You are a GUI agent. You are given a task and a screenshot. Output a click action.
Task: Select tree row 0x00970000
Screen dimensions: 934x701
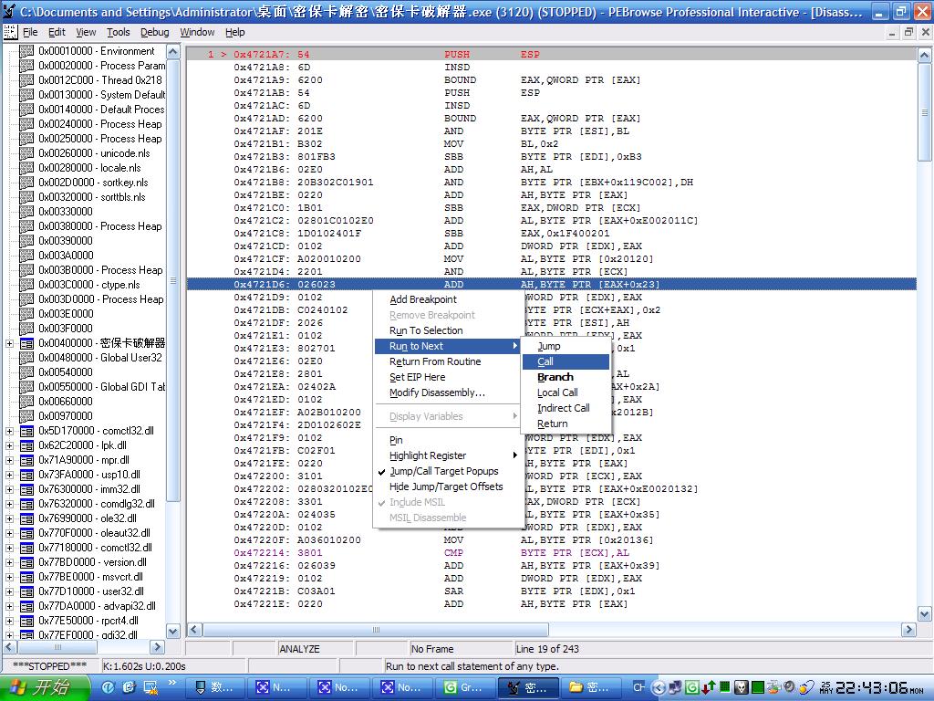pos(66,416)
